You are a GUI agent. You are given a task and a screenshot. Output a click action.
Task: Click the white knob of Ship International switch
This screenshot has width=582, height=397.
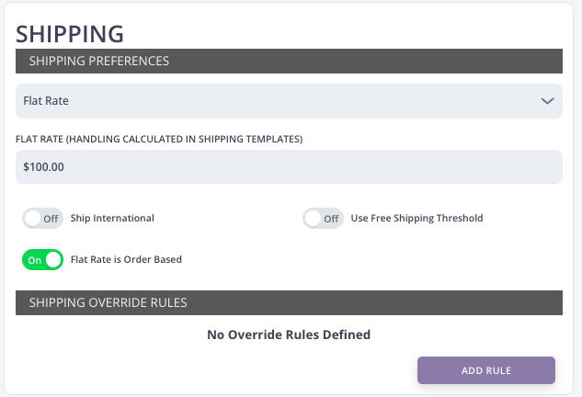33,219
